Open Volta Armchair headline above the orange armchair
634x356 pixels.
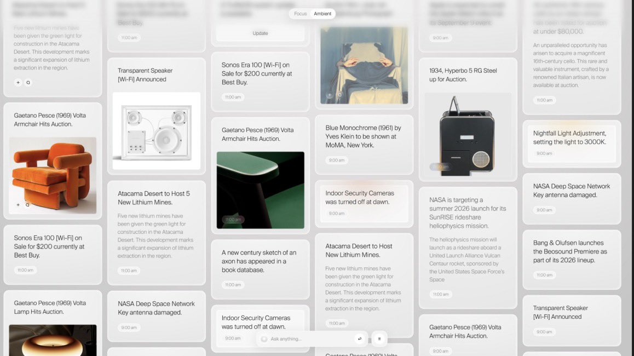pos(50,120)
